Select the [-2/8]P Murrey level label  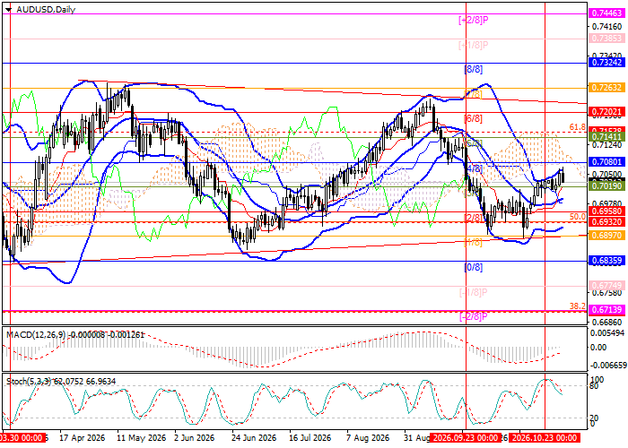pos(474,316)
